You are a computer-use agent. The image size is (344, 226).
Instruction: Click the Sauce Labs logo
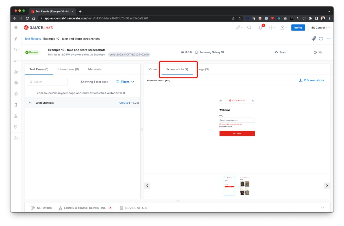coord(38,27)
